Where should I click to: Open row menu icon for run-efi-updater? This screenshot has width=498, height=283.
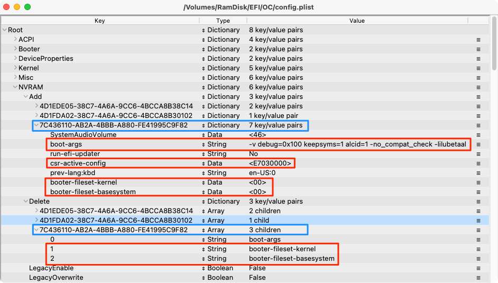click(478, 154)
